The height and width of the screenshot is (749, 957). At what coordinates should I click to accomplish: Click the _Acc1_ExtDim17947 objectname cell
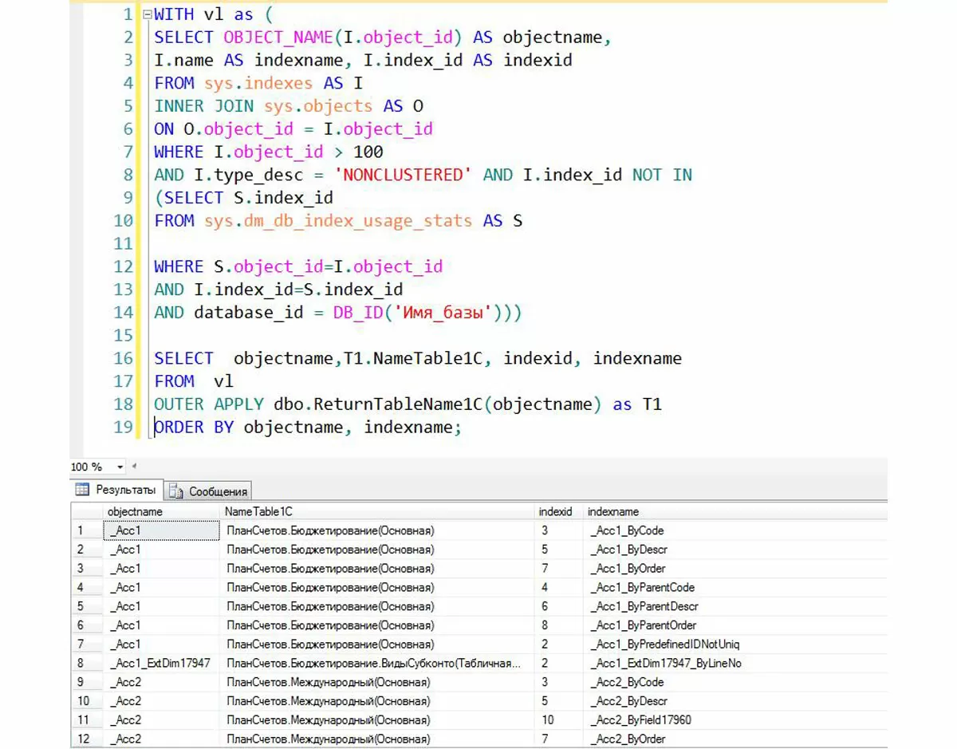[x=161, y=663]
